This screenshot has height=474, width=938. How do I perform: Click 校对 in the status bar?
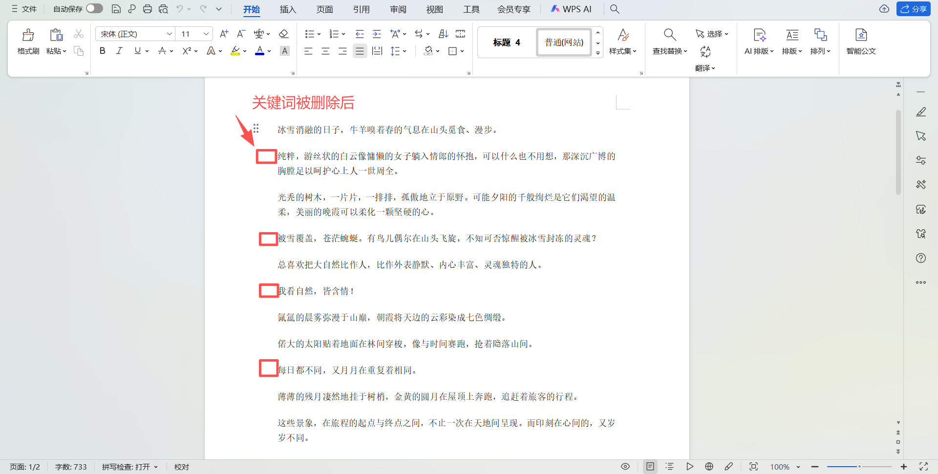point(181,467)
